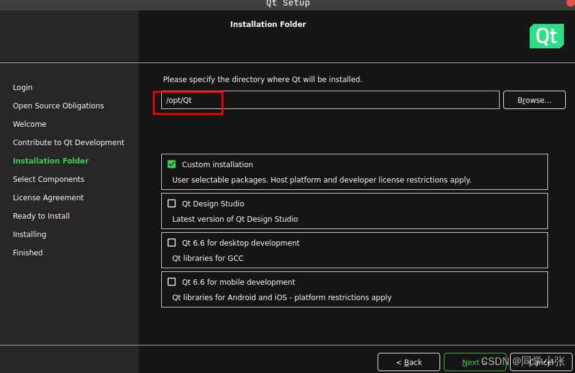
Task: Proceed with the Next button
Action: (x=475, y=363)
